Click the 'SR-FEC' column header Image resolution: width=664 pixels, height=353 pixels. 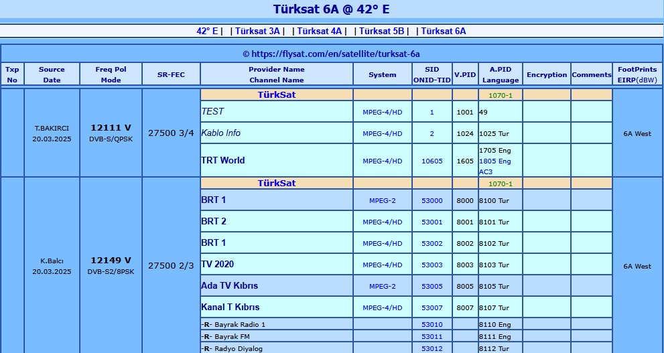(x=171, y=74)
